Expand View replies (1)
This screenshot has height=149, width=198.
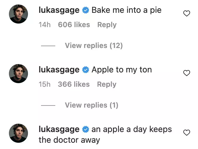(91, 105)
